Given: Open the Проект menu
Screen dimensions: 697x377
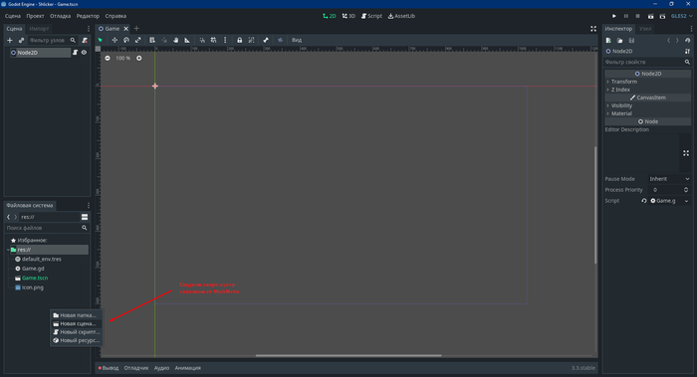Looking at the screenshot, I should coord(35,16).
